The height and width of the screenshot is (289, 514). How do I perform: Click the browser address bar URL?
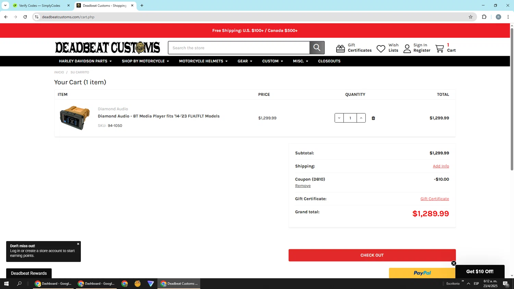[x=68, y=17]
